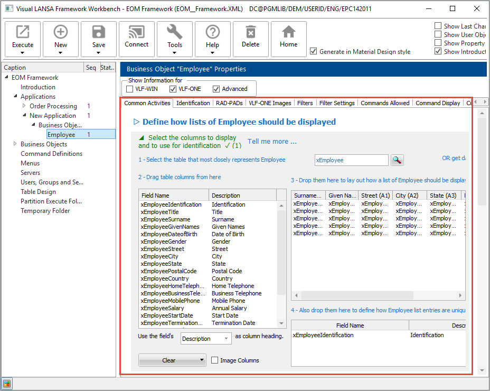Go to Home via the house icon
Viewport: 490px width, 391px height.
[x=288, y=32]
